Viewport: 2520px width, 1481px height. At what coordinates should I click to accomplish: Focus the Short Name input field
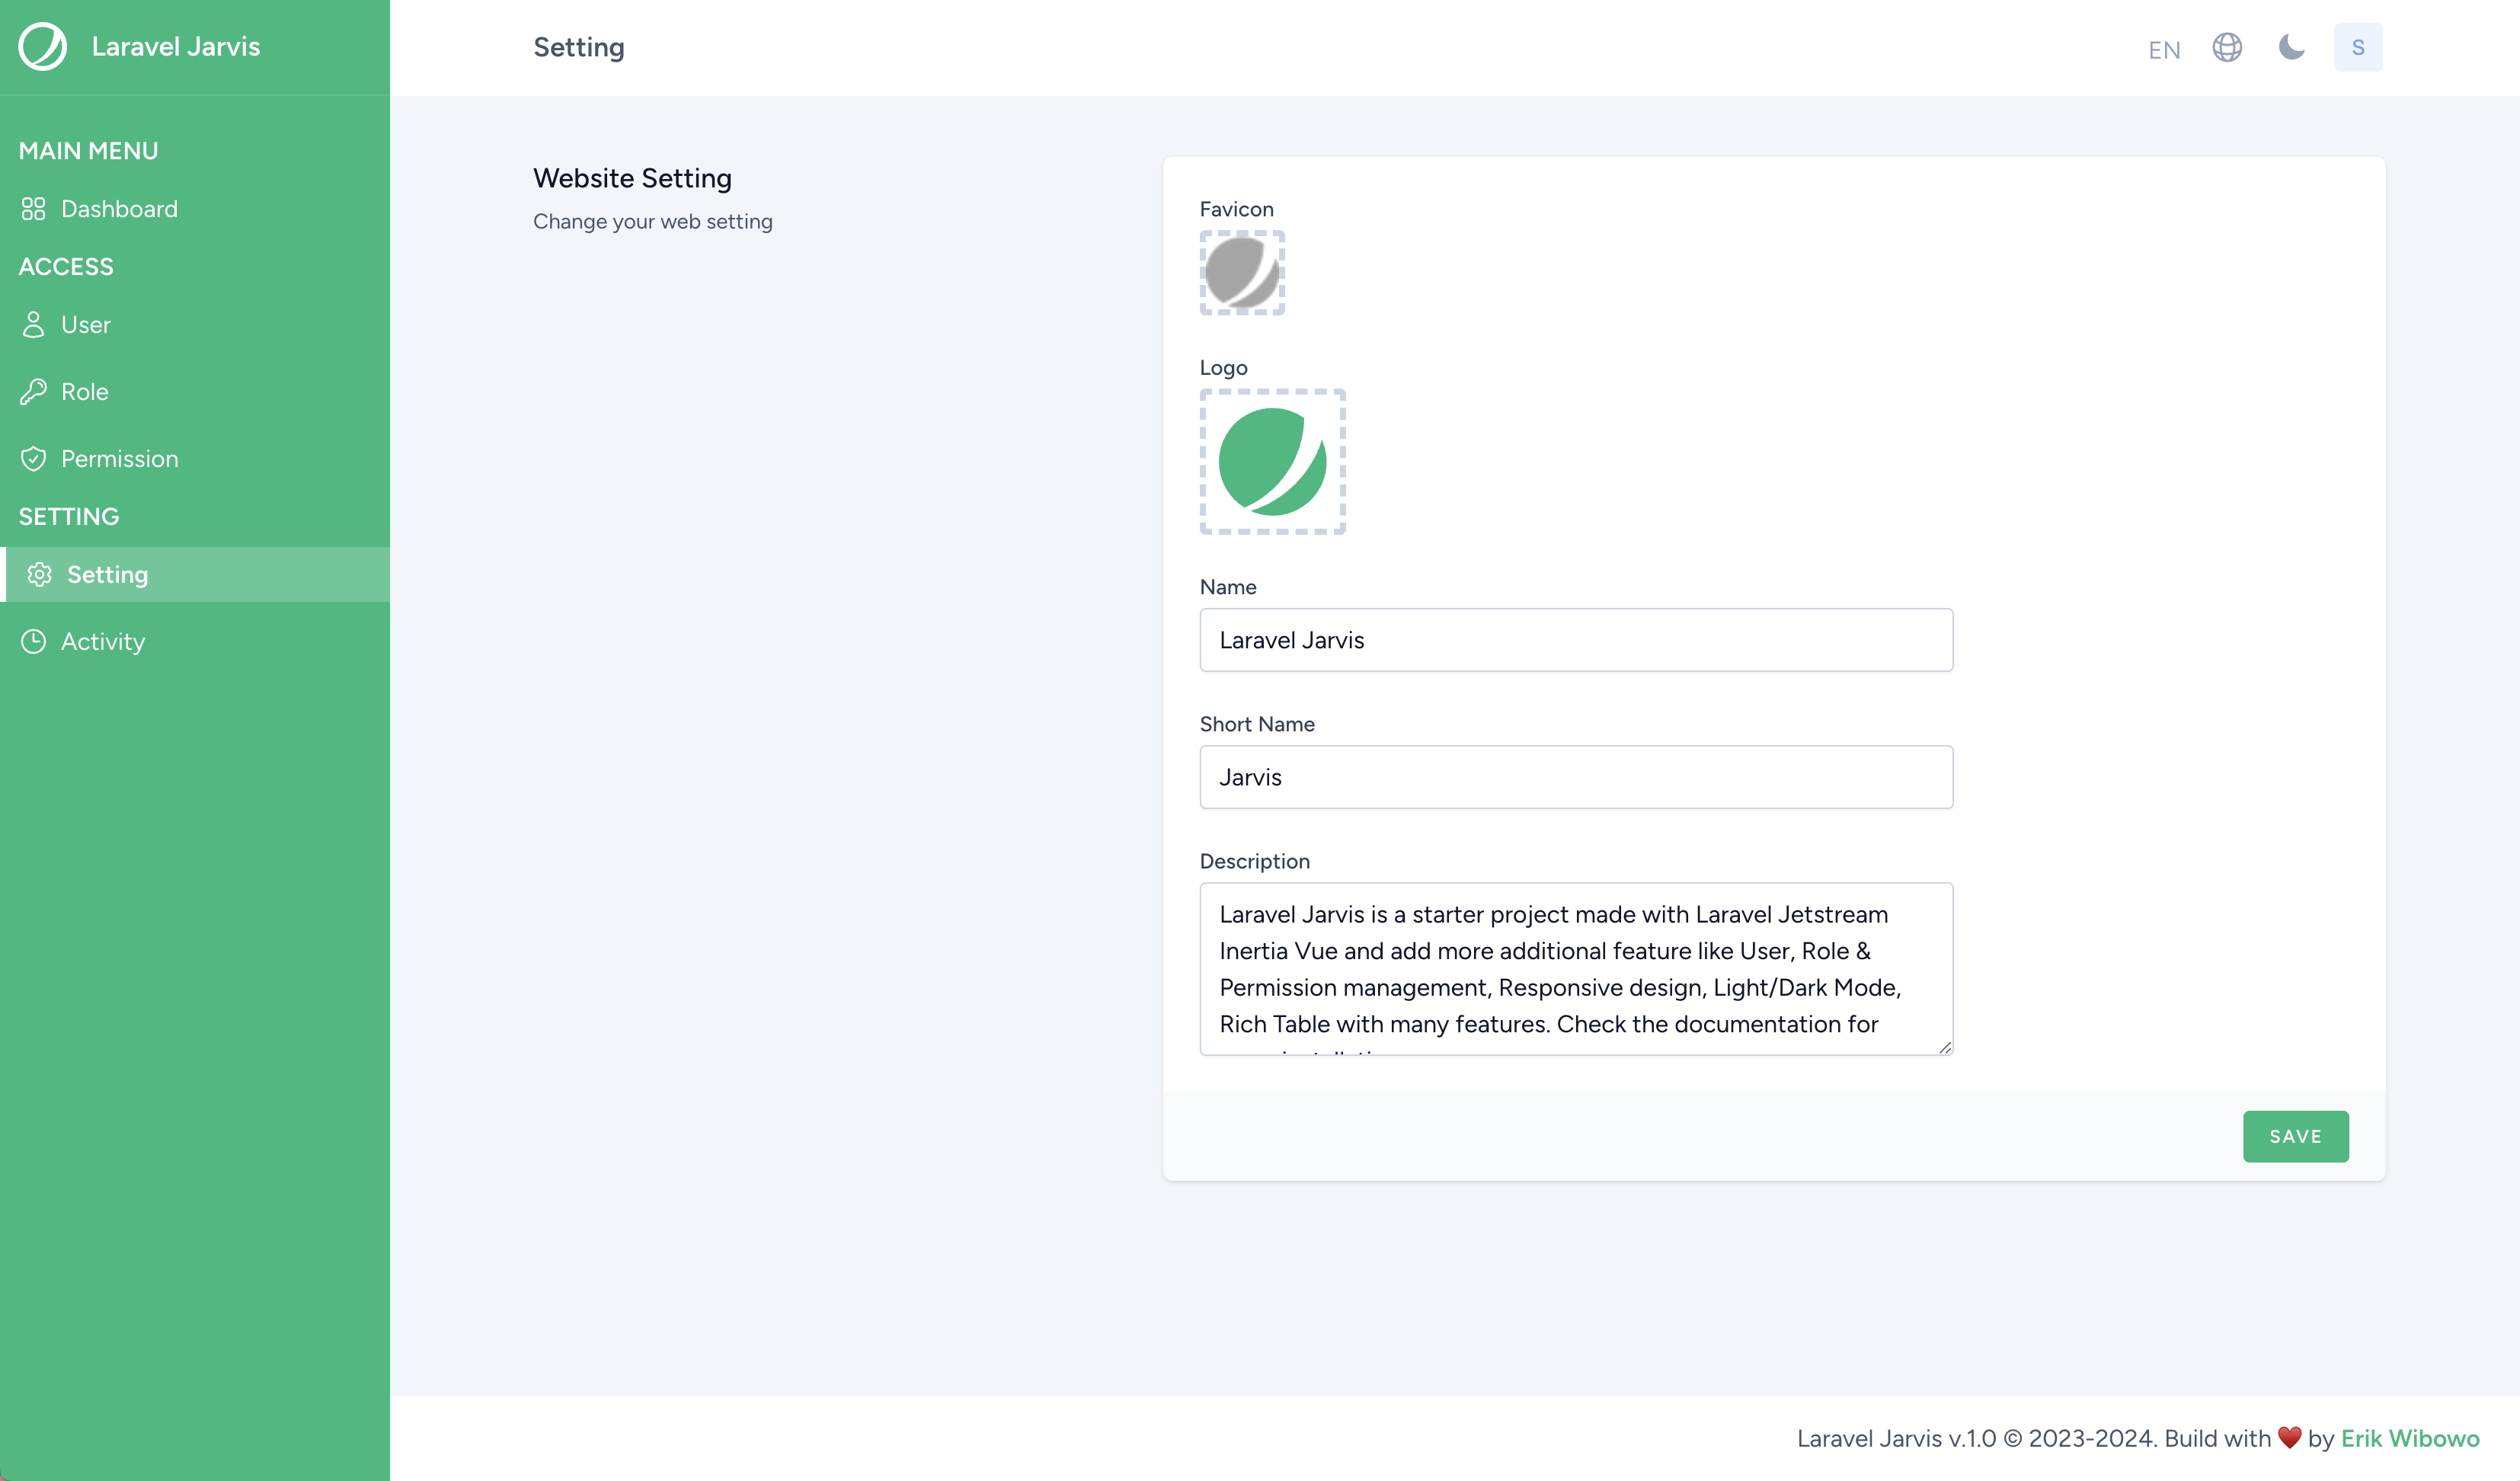(1575, 777)
